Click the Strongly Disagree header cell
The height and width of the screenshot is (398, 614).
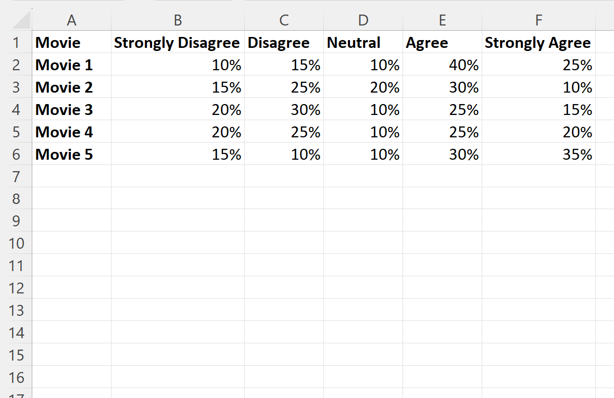pos(177,43)
